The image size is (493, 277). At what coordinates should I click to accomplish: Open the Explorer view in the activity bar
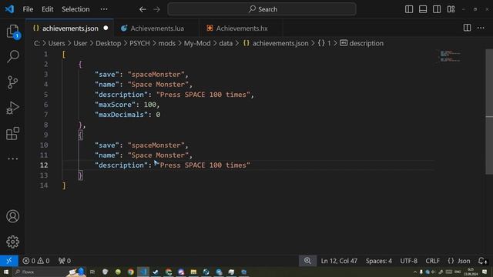click(x=12, y=32)
